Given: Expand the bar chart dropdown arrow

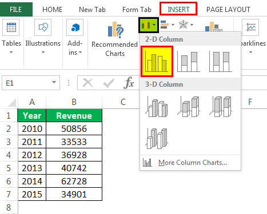Looking at the screenshot, I should coord(173,25).
